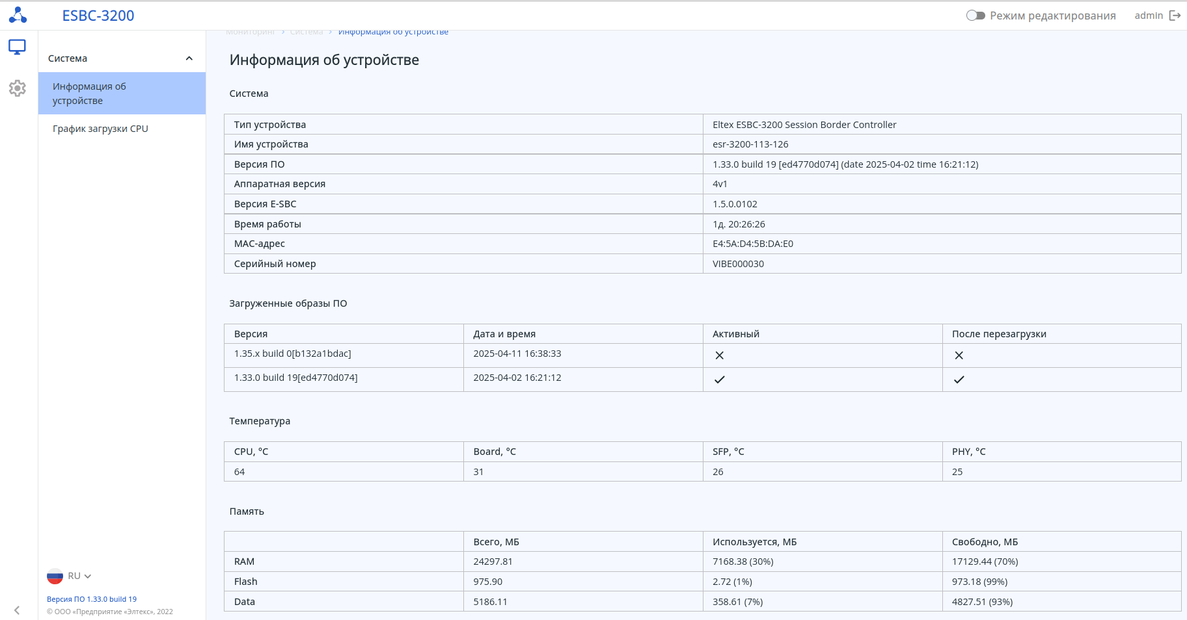This screenshot has width=1187, height=620.
Task: Open the Monitoring section via the monitor icon
Action: point(18,47)
